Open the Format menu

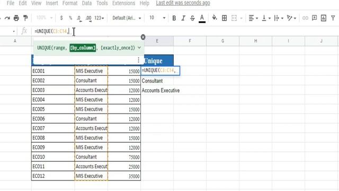pos(70,3)
